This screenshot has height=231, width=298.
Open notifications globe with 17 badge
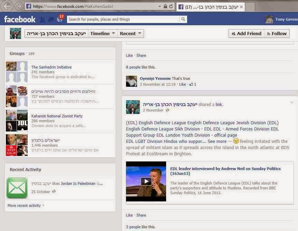(x=60, y=19)
